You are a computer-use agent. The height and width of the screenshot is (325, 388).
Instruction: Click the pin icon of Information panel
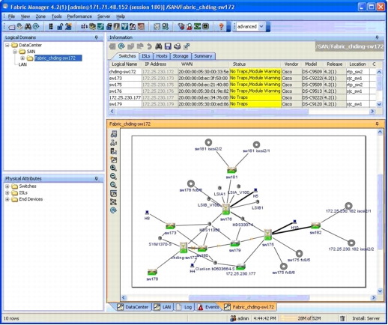(377, 37)
